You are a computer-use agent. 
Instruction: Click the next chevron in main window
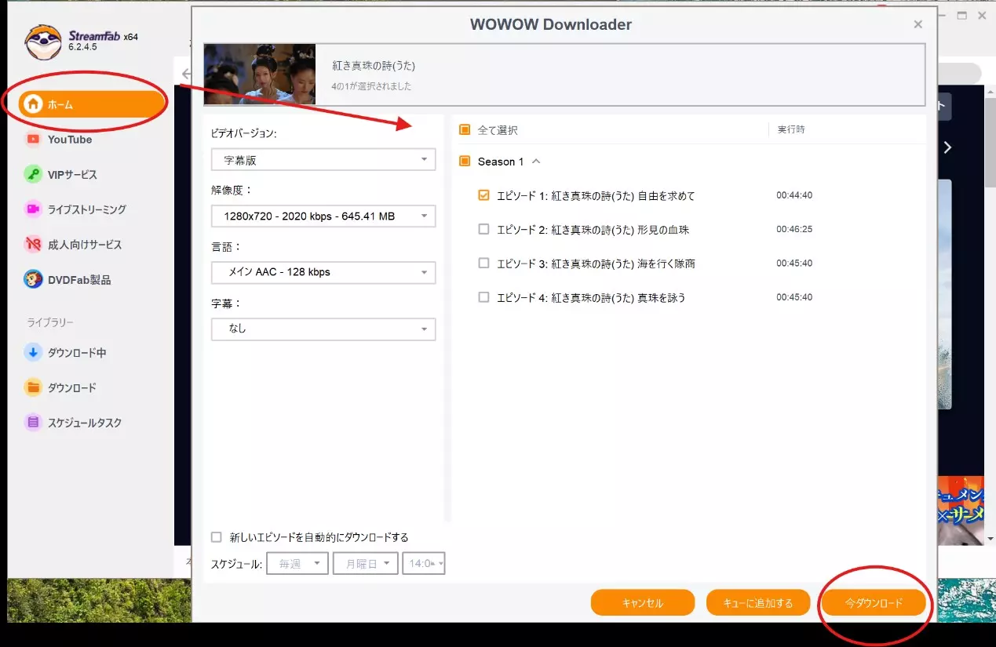948,147
